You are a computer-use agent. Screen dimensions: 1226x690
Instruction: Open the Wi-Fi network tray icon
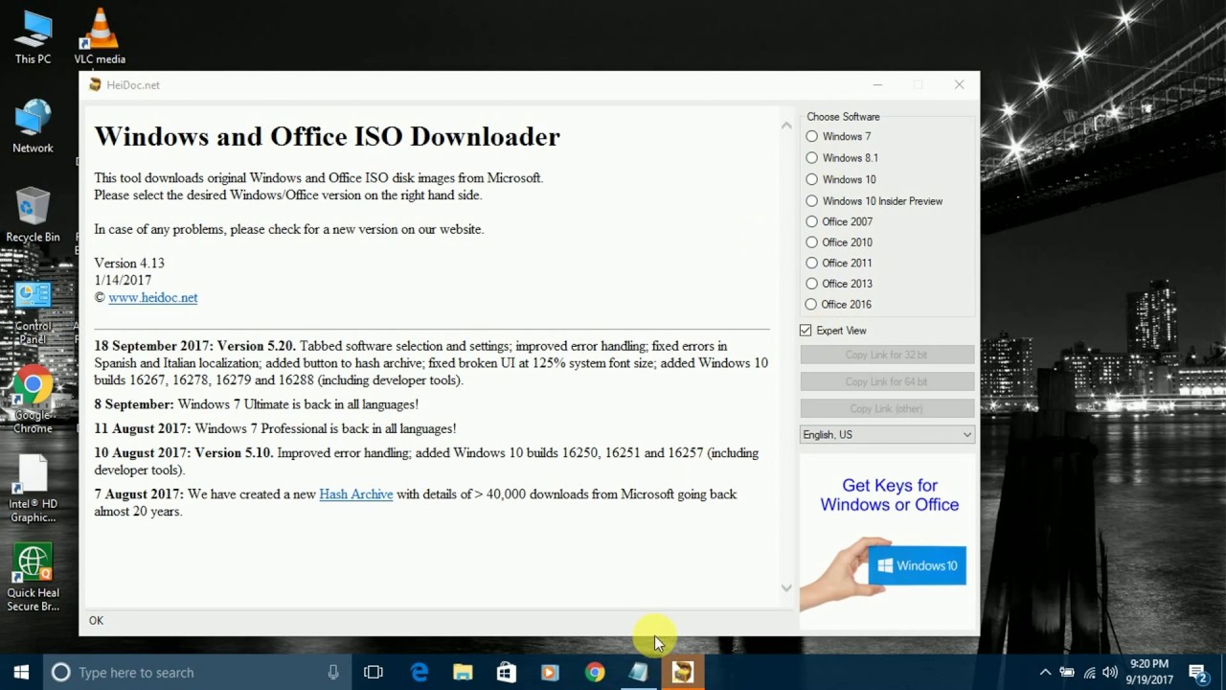pyautogui.click(x=1089, y=672)
